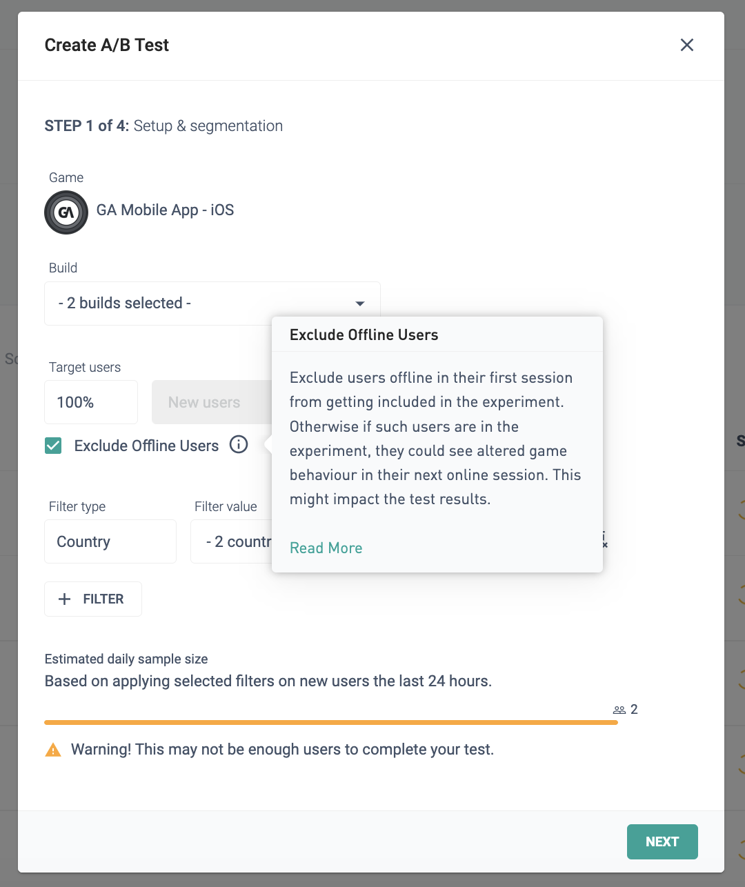
Task: Click the users icon above sample bar
Action: tap(619, 710)
